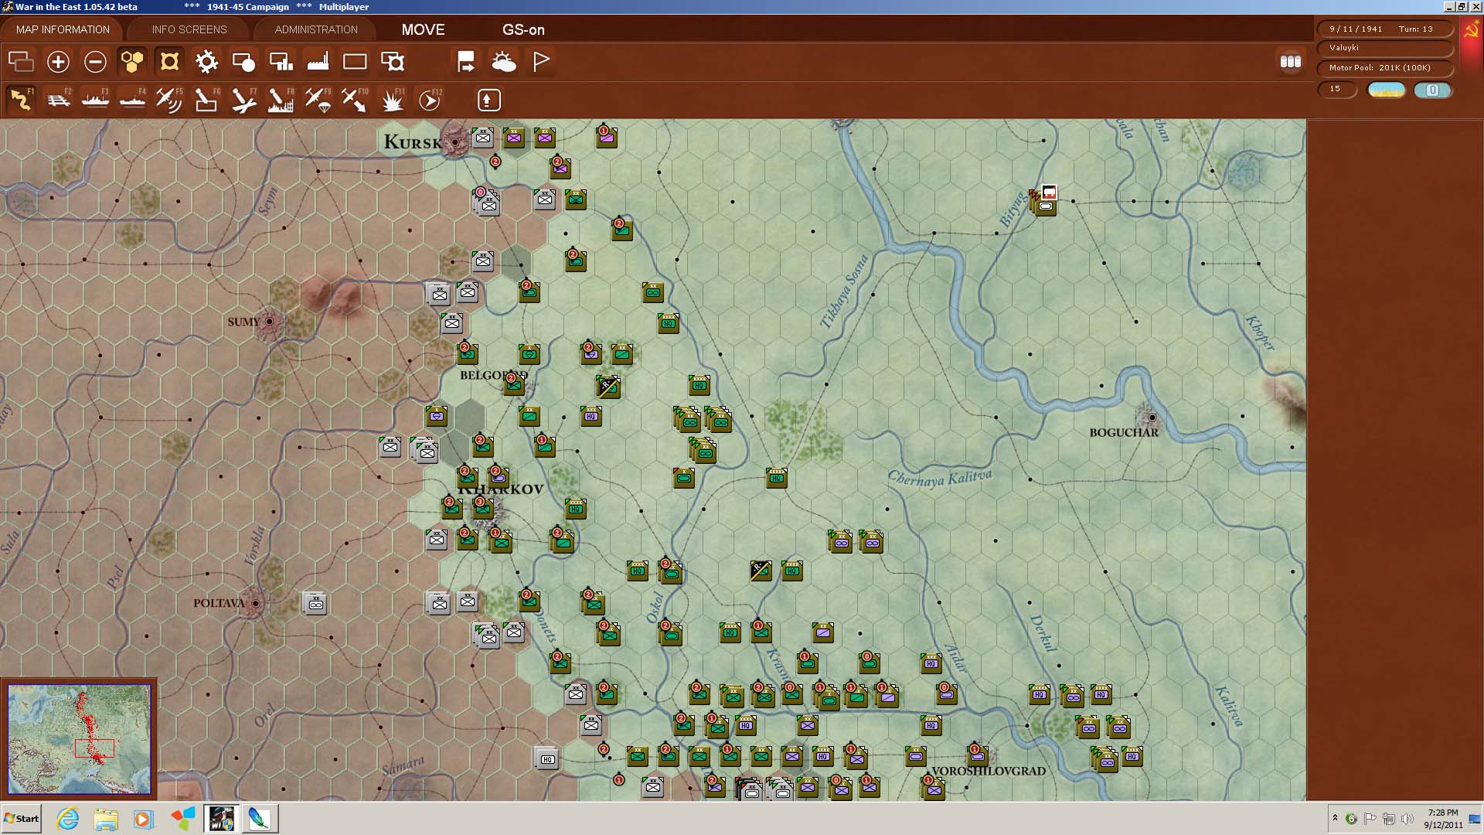Viewport: 1484px width, 835px height.
Task: Click the Sumy city hex
Action: 269,322
